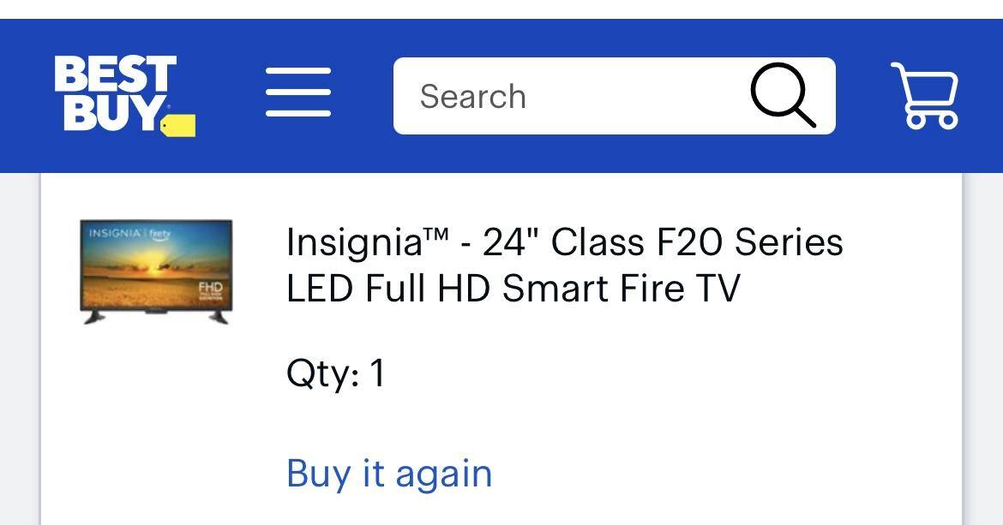Reorder the Insignia TV with Buy it again
The height and width of the screenshot is (525, 1003).
(389, 473)
